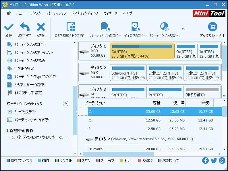The height and width of the screenshot is (171, 228).
Task: Click the horizontal scrollbar of the partition list
Action: tap(118, 154)
